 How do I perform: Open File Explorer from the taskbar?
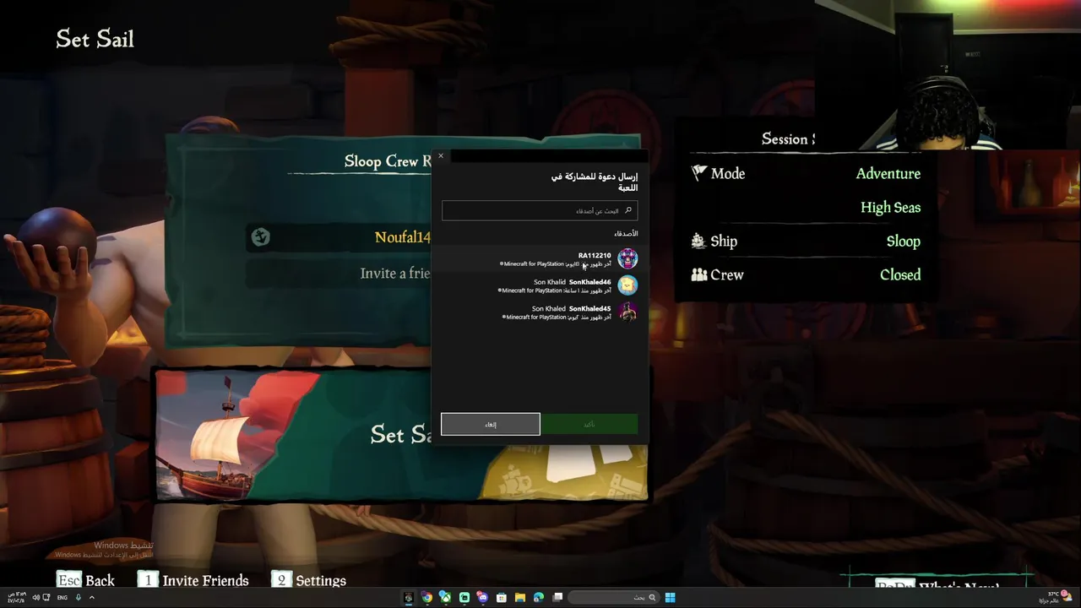click(519, 598)
